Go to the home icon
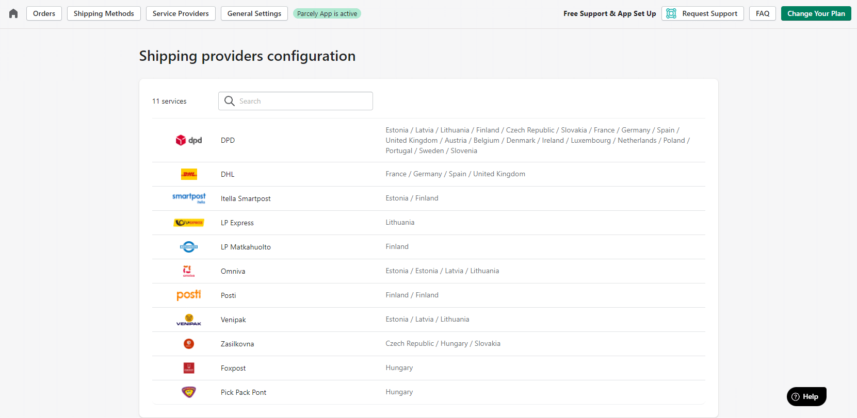Image resolution: width=857 pixels, height=418 pixels. 13,13
